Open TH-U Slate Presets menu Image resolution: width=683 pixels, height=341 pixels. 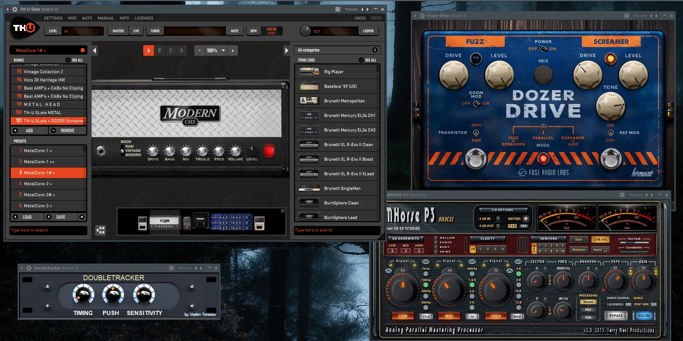coord(351,9)
